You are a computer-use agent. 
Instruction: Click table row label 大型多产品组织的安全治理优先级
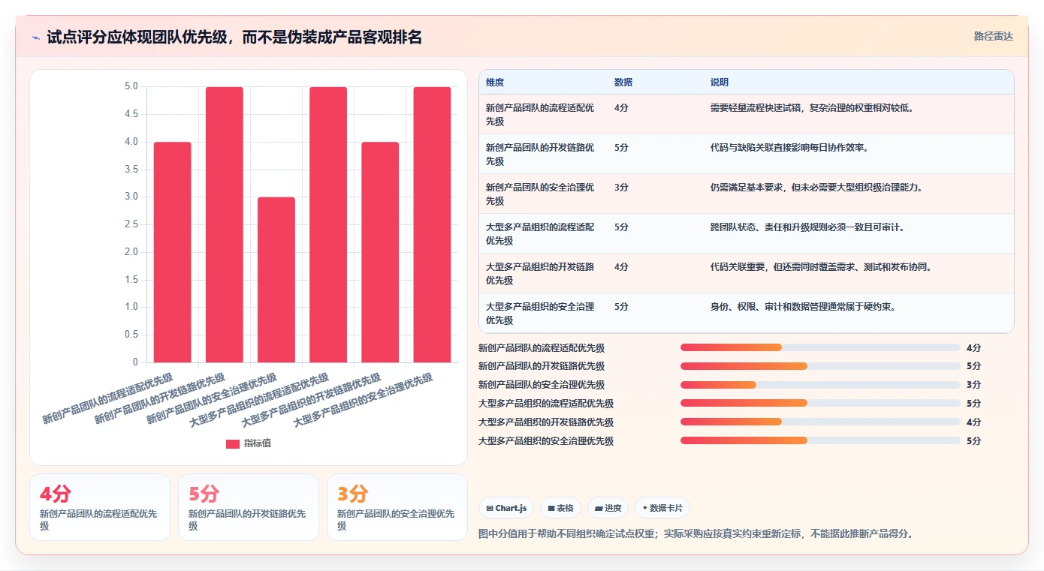(540, 314)
